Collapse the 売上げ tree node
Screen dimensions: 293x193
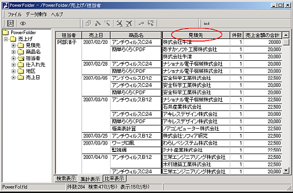6,39
